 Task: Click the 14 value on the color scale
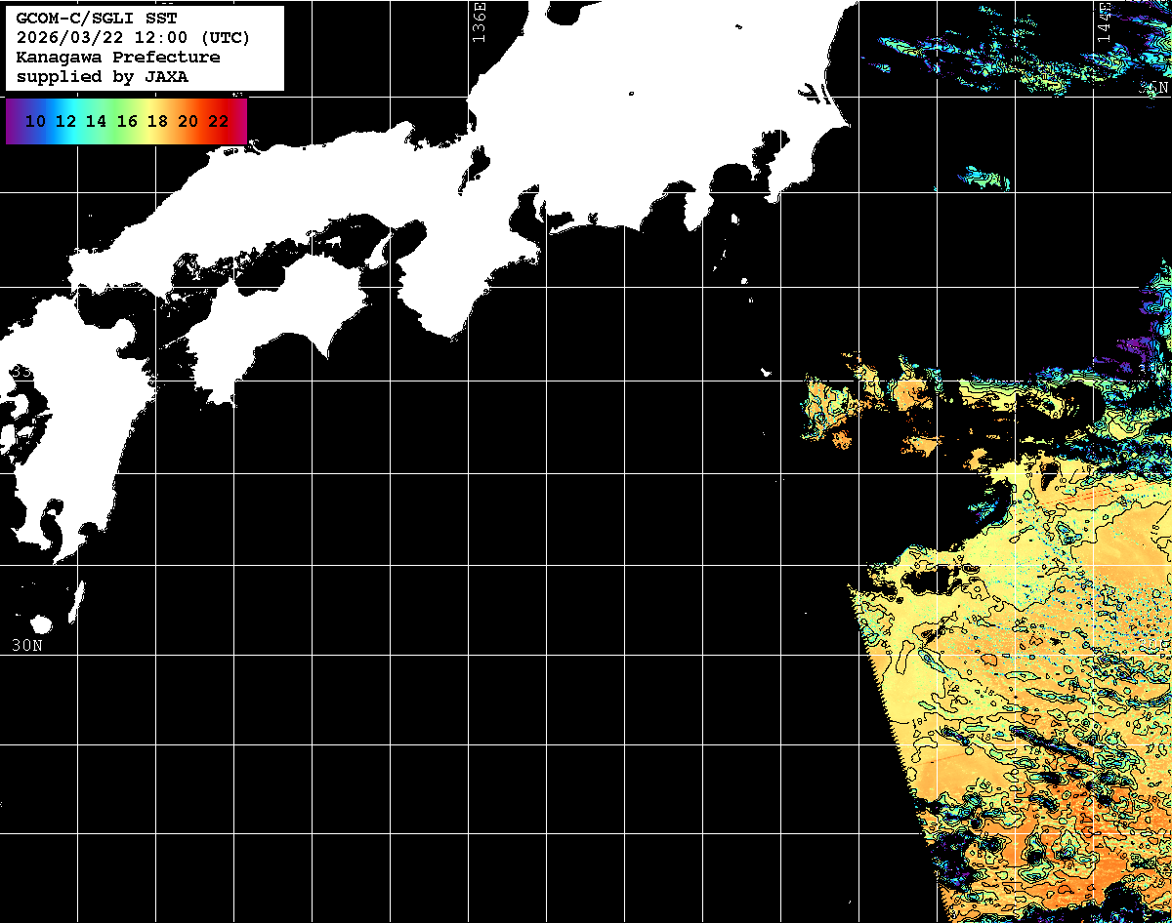click(96, 122)
